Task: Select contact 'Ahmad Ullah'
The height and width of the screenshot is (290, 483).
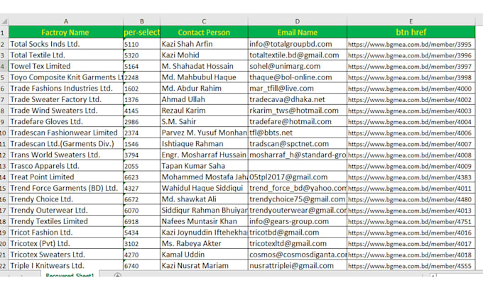Action: [204, 99]
